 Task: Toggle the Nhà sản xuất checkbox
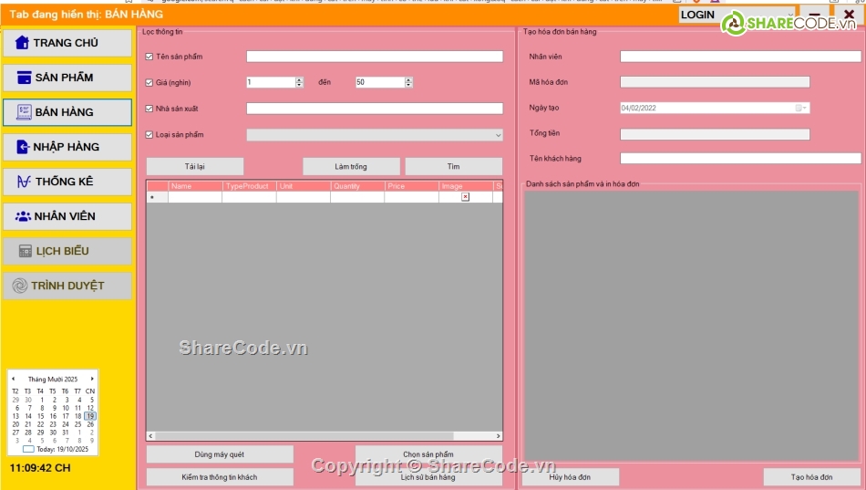[149, 109]
